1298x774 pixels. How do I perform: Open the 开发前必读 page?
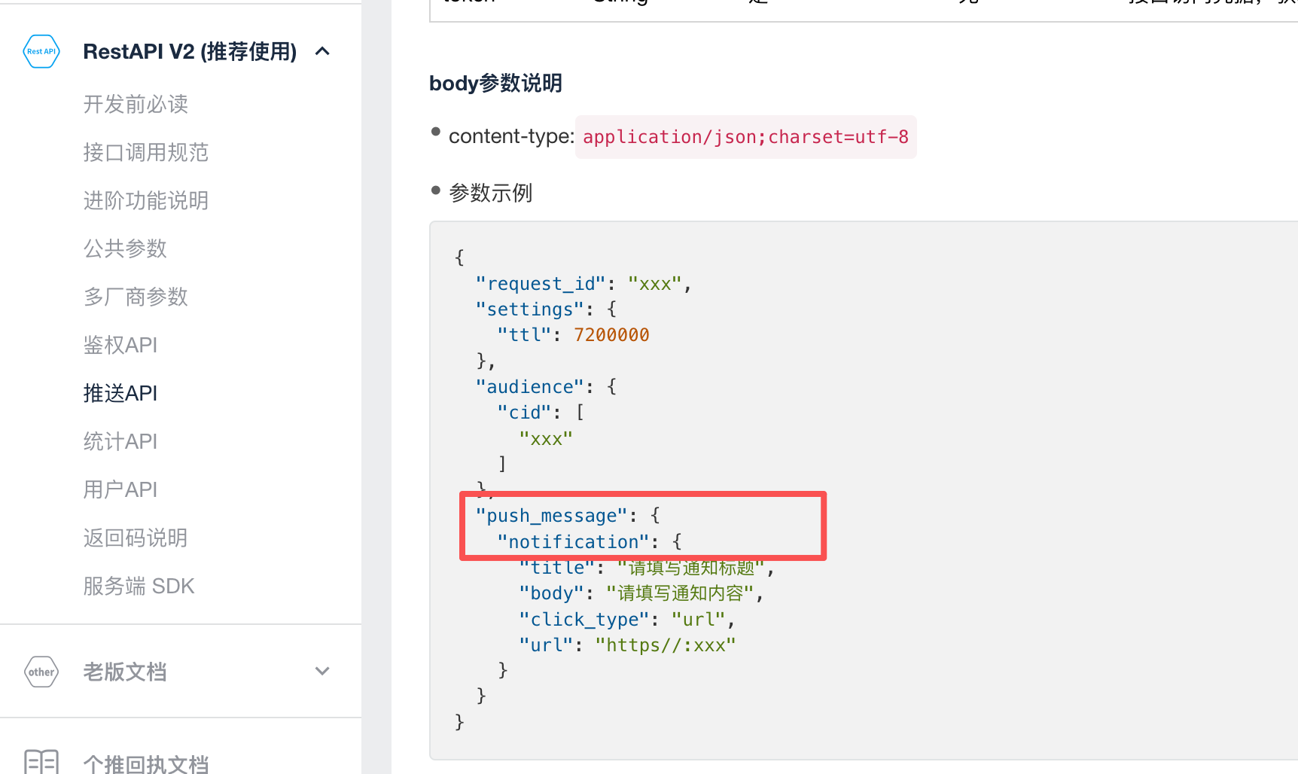point(136,104)
